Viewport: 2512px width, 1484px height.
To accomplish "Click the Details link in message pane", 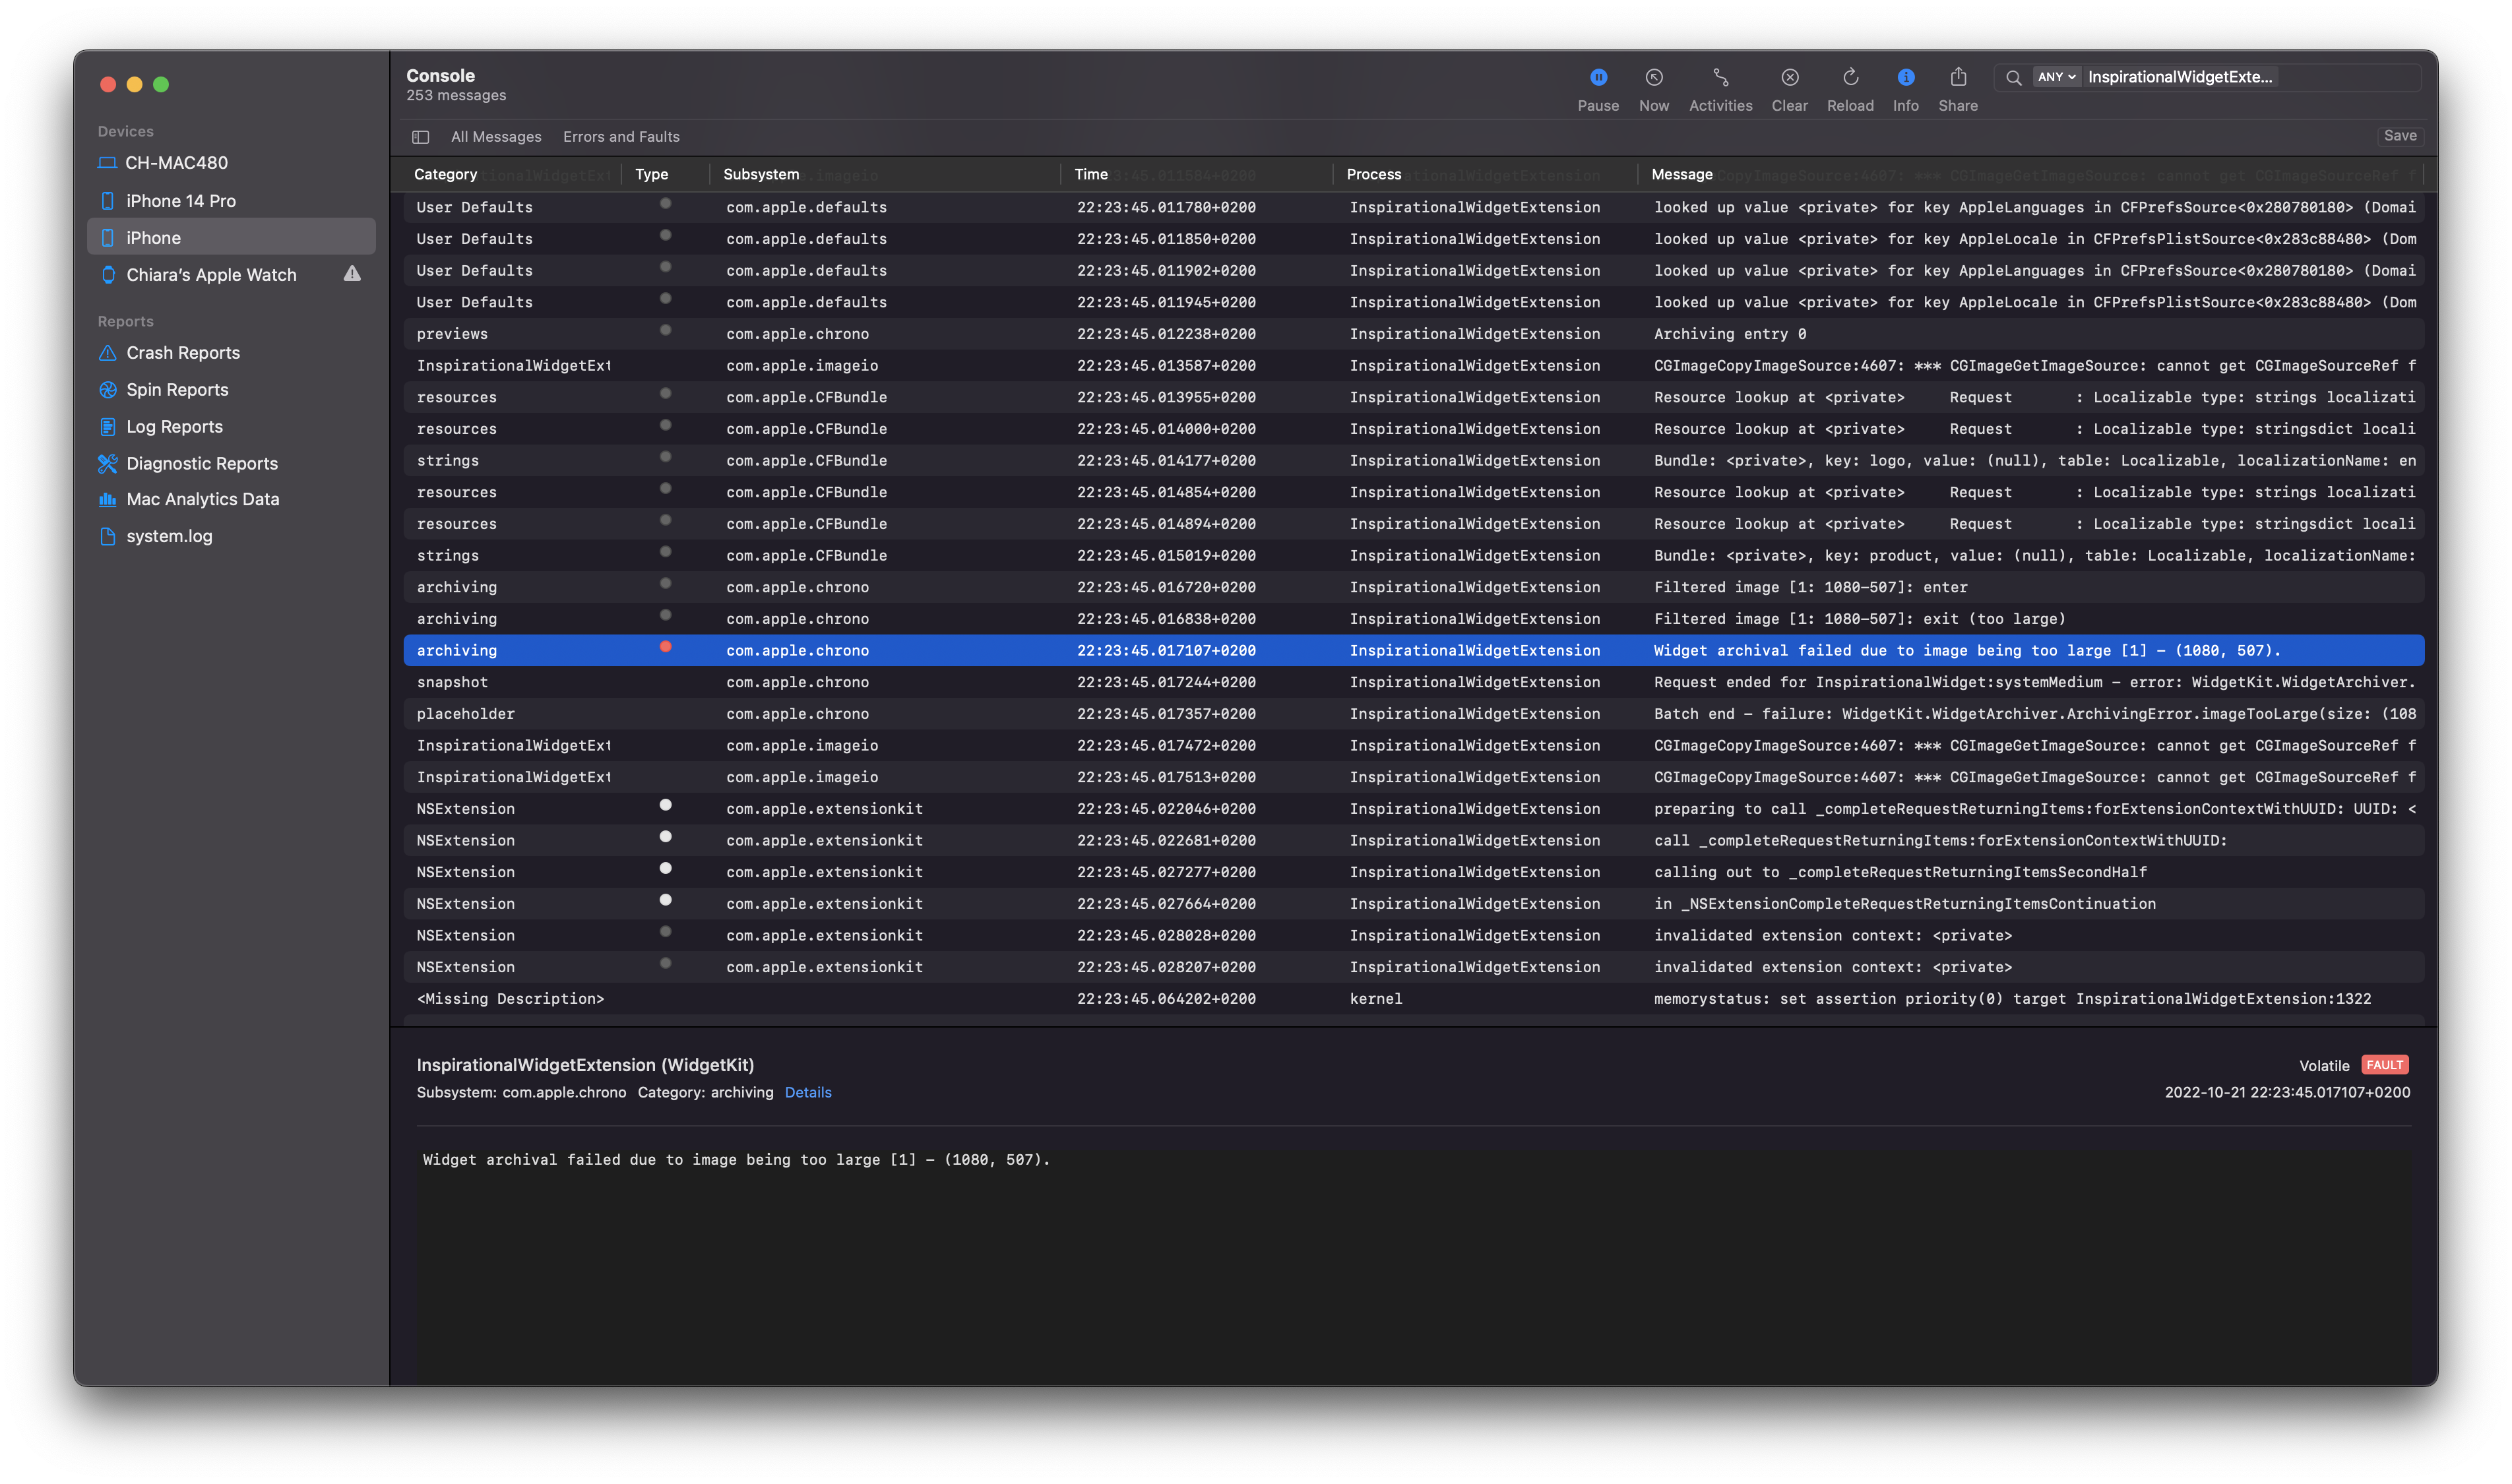I will click(x=809, y=1092).
